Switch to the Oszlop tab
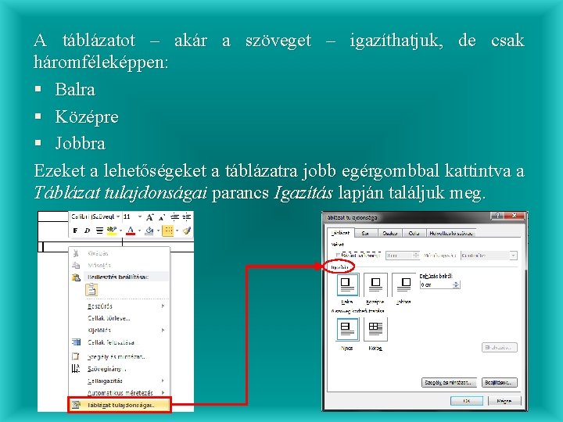Screen dimensions: 563x422 click(x=390, y=233)
